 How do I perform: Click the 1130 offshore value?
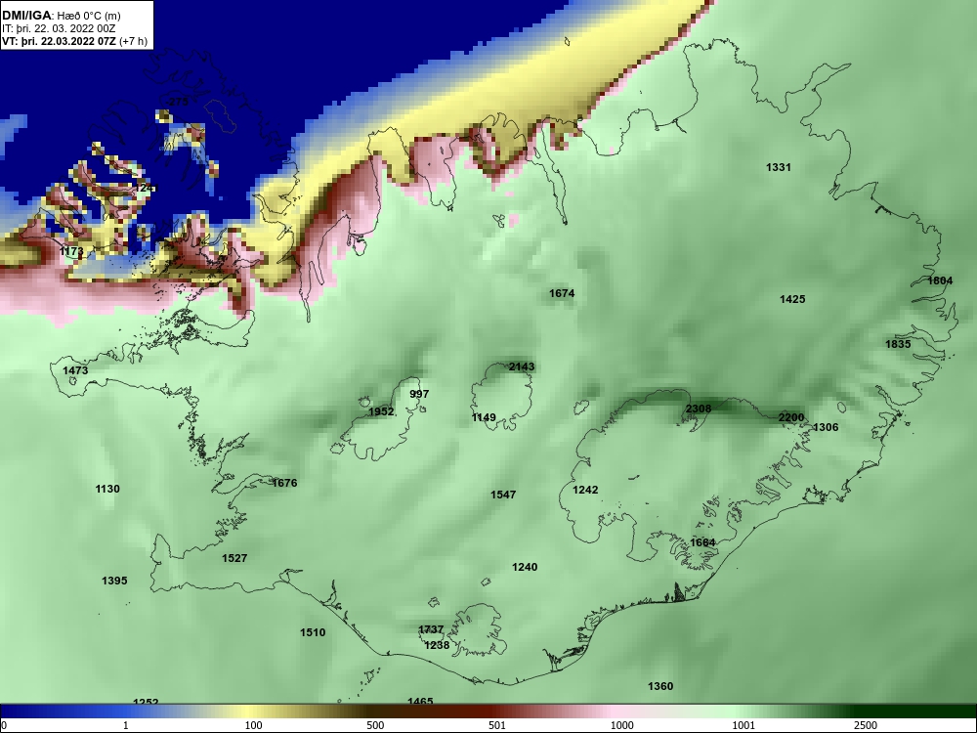(107, 489)
